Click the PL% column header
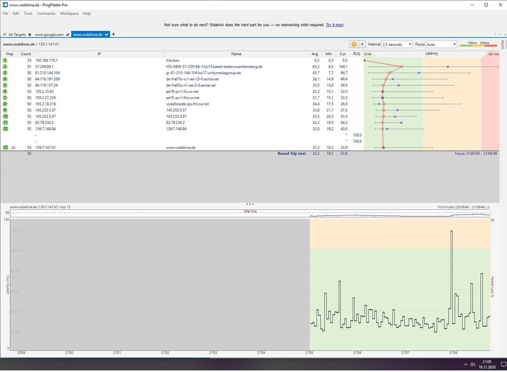The width and height of the screenshot is (507, 372). tap(357, 54)
